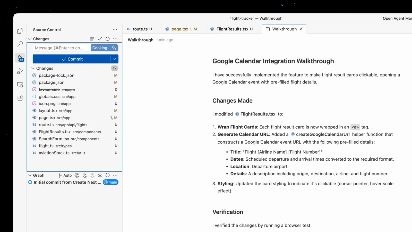Close the Walkthrough tab

point(301,29)
